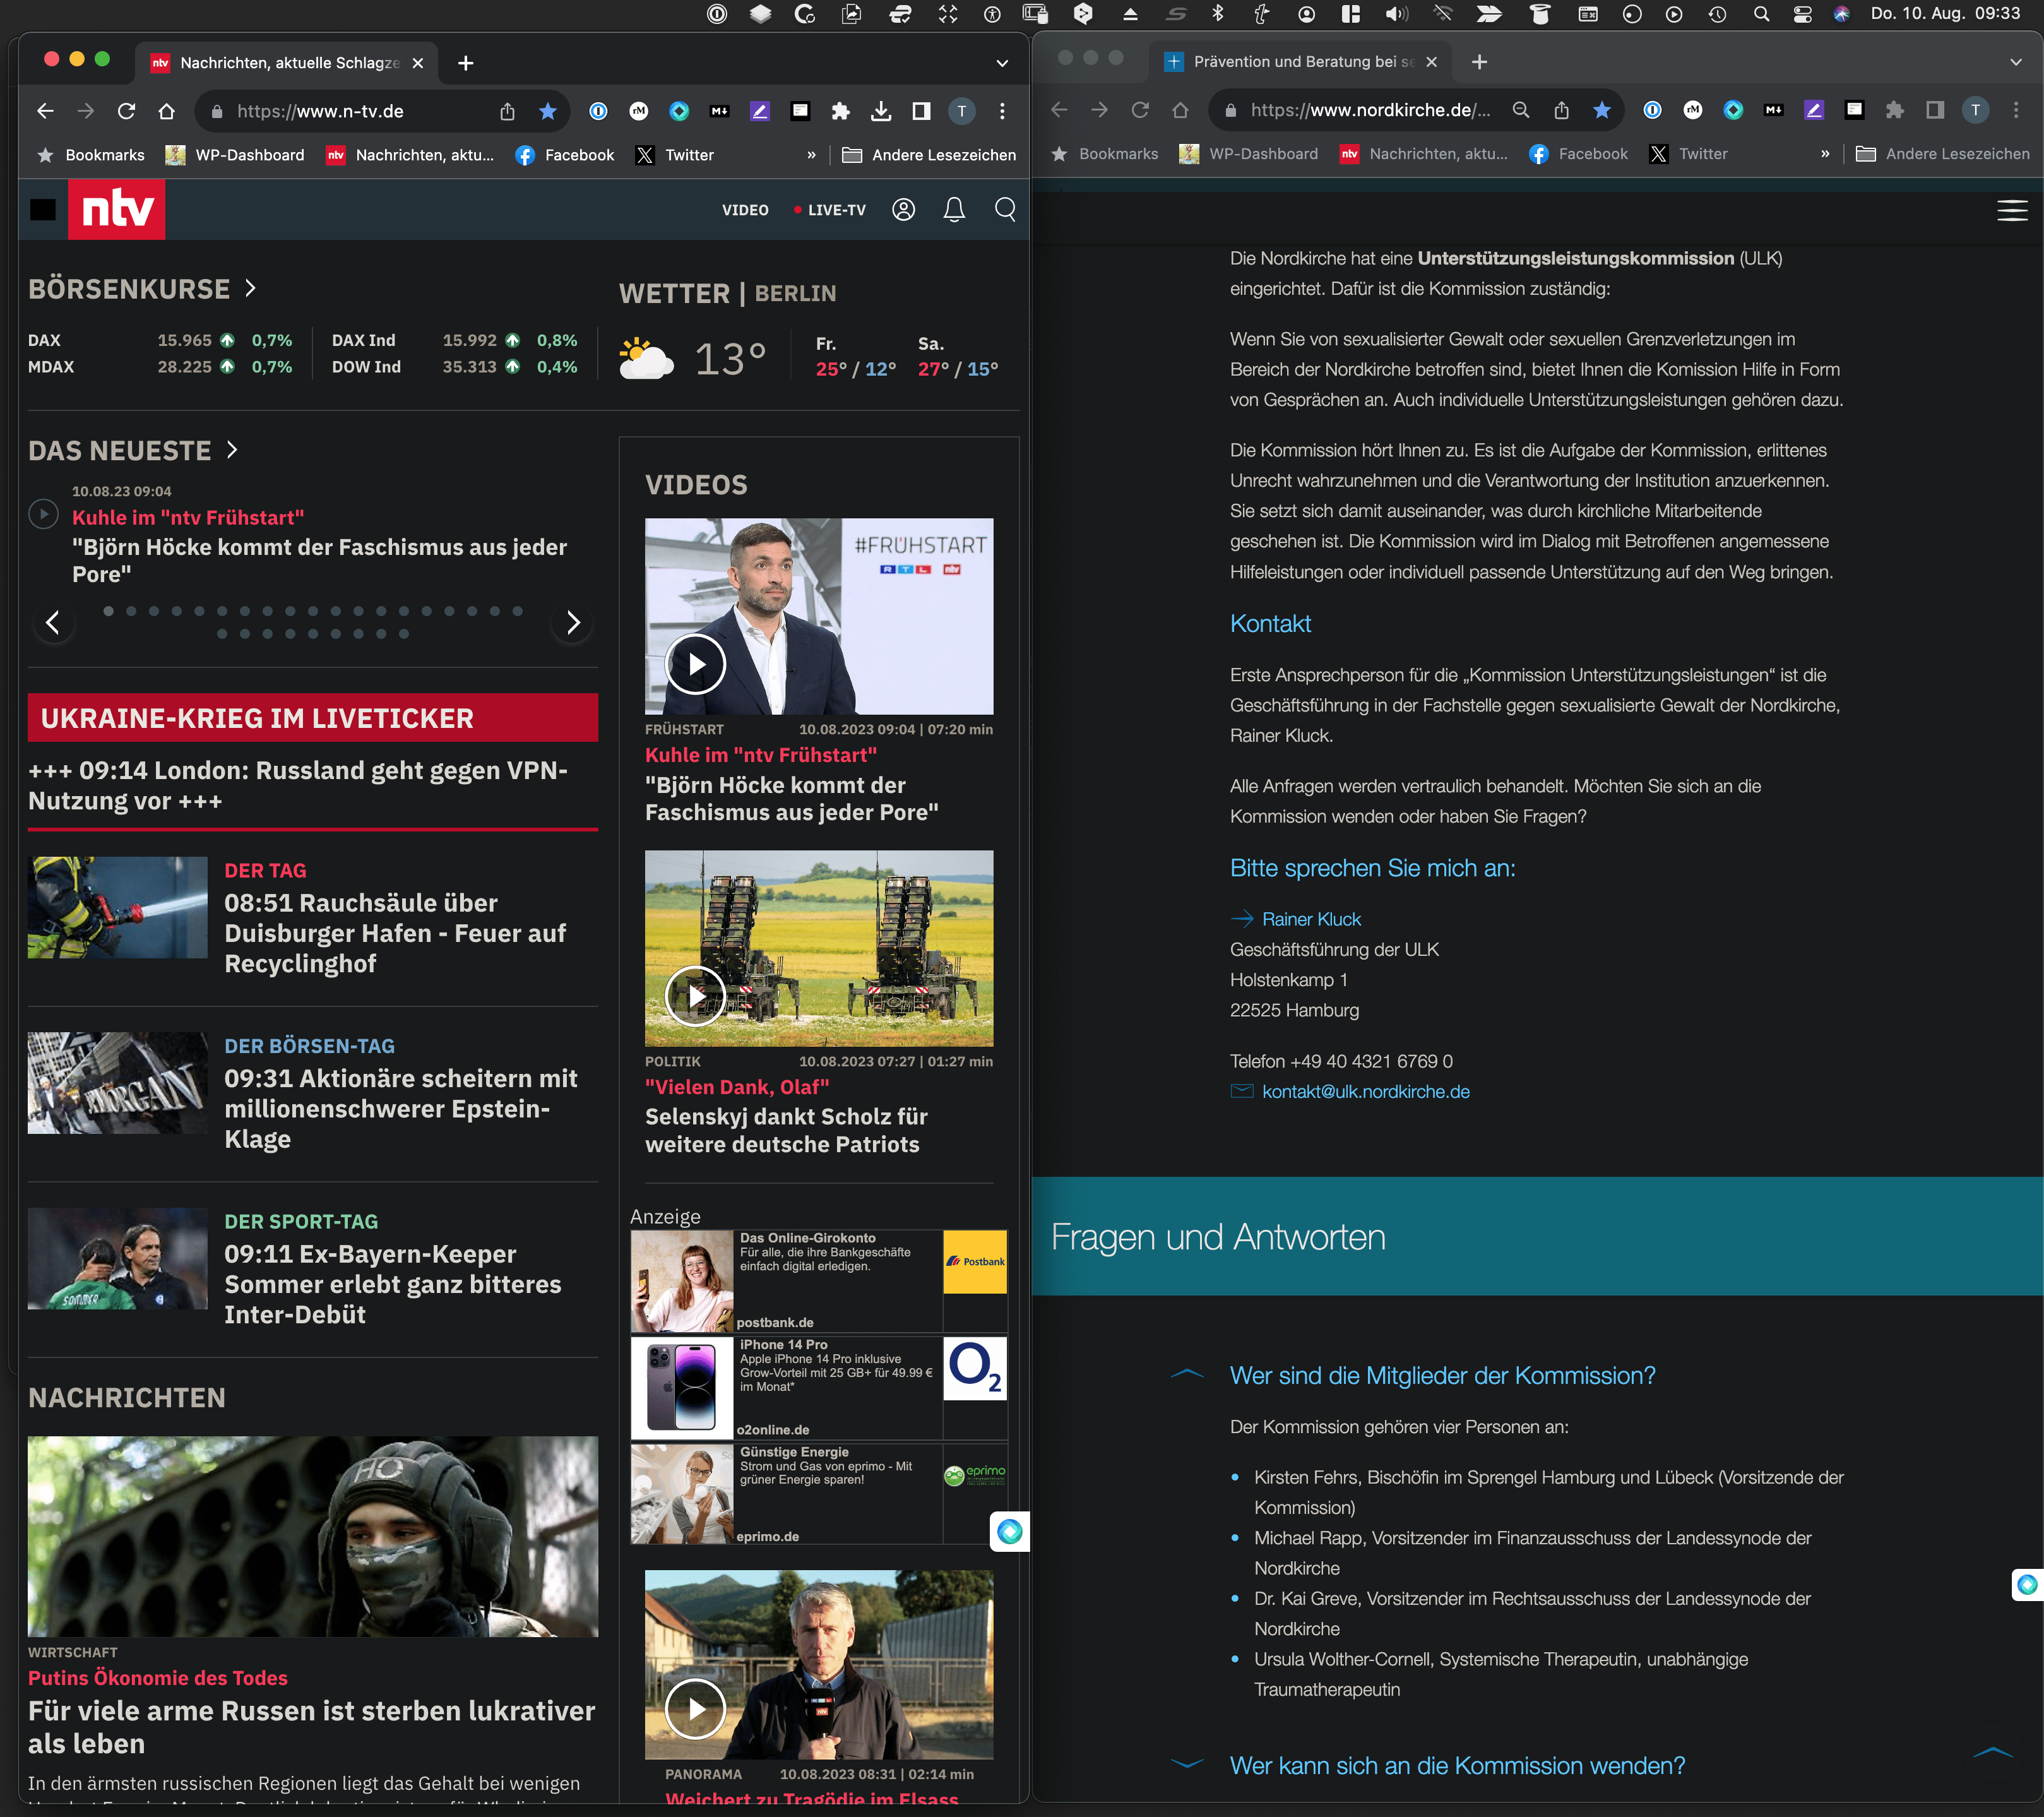Click floating teal extension badge on ntv page
Image resolution: width=2044 pixels, height=1817 pixels.
[x=1010, y=1531]
